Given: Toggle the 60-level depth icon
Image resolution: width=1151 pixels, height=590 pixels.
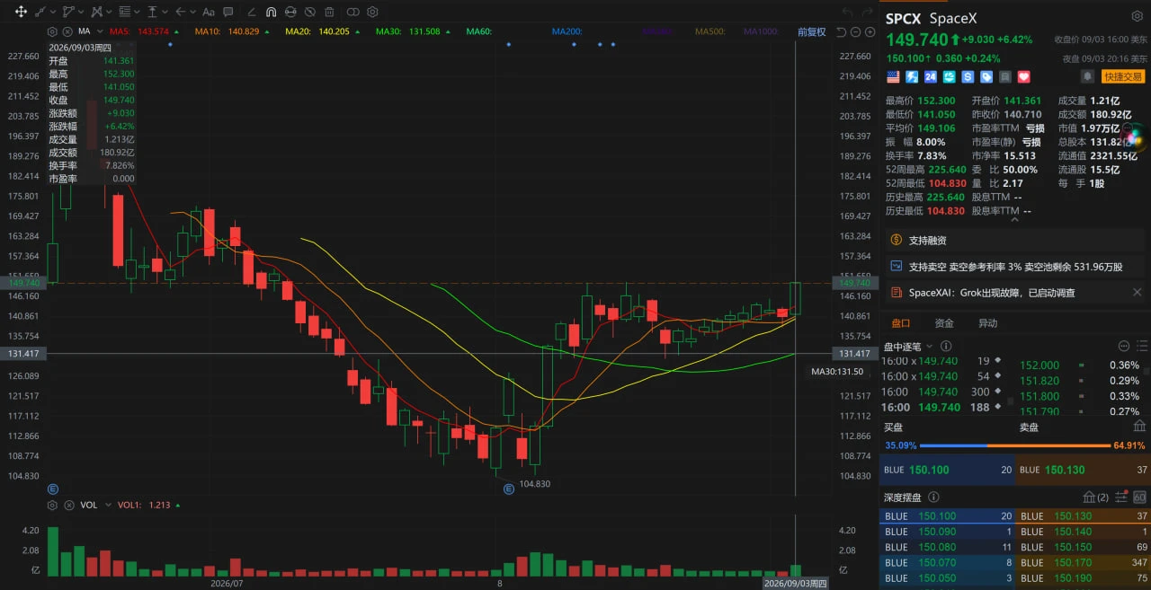Looking at the screenshot, I should click(x=1139, y=497).
